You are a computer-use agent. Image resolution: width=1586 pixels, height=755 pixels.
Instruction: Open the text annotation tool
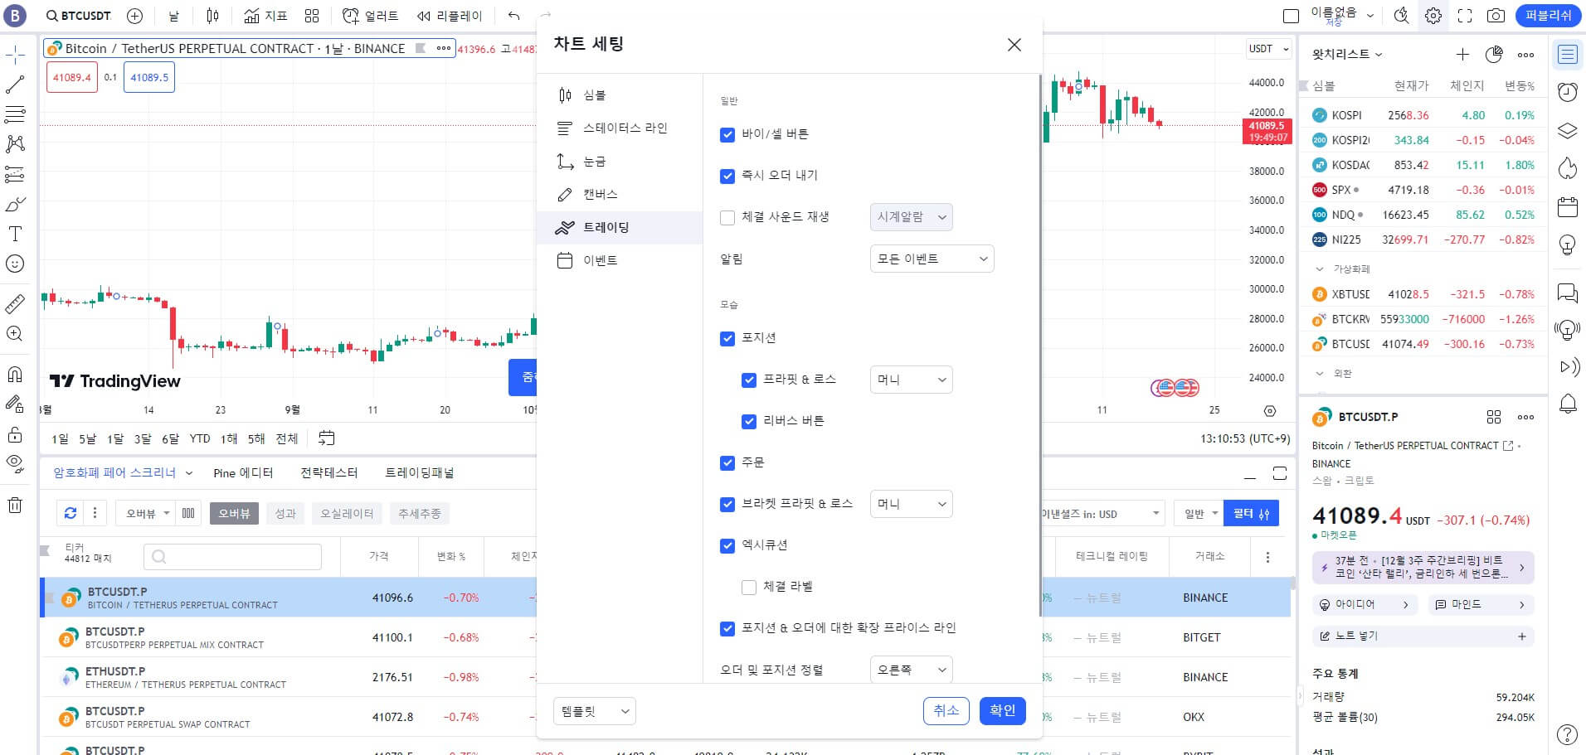15,234
